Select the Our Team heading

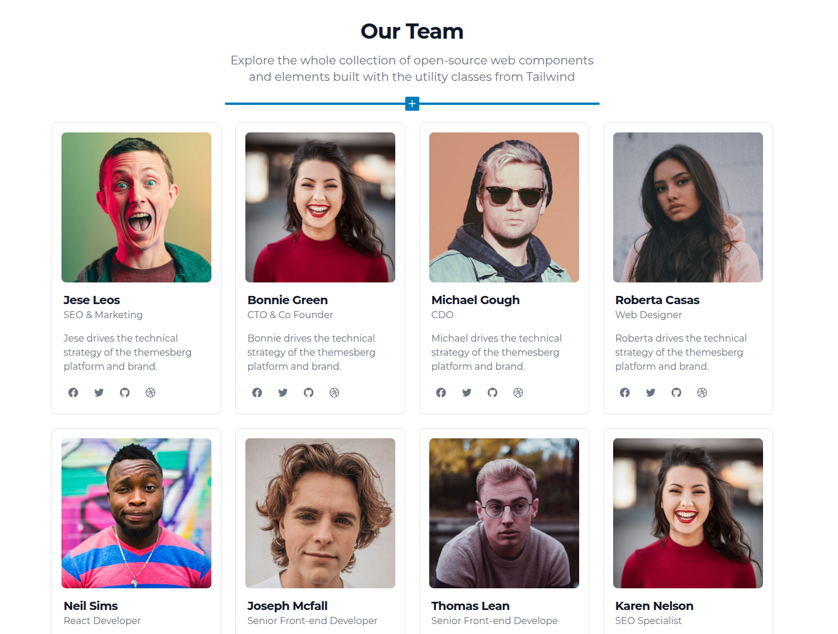tap(412, 31)
